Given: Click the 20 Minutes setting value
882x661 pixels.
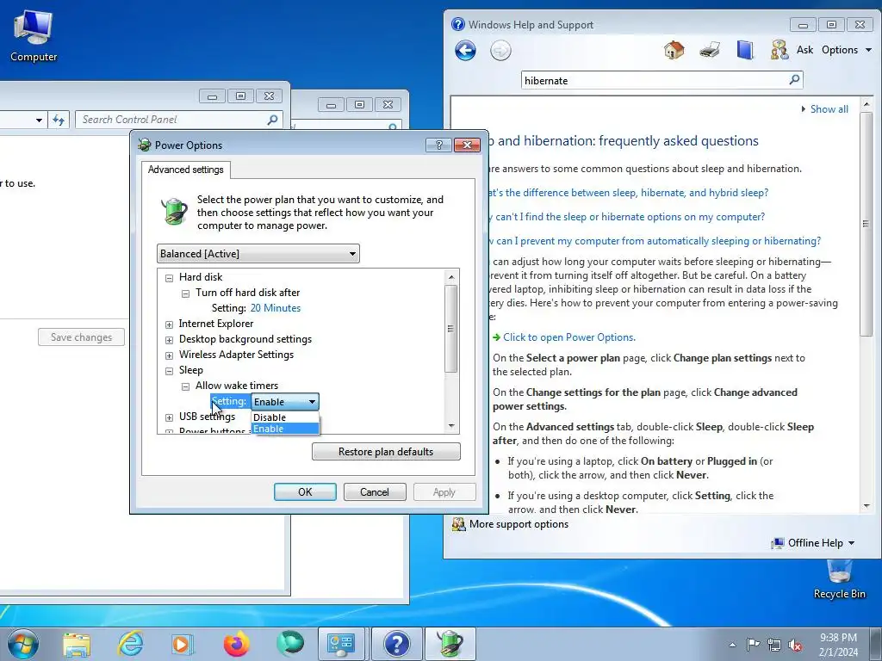Looking at the screenshot, I should tap(275, 308).
